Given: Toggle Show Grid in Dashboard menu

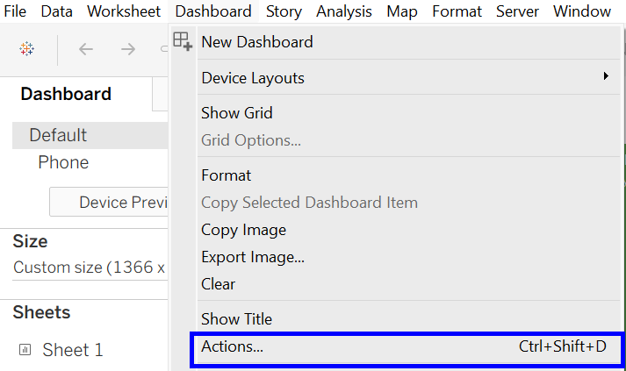Looking at the screenshot, I should click(x=236, y=113).
